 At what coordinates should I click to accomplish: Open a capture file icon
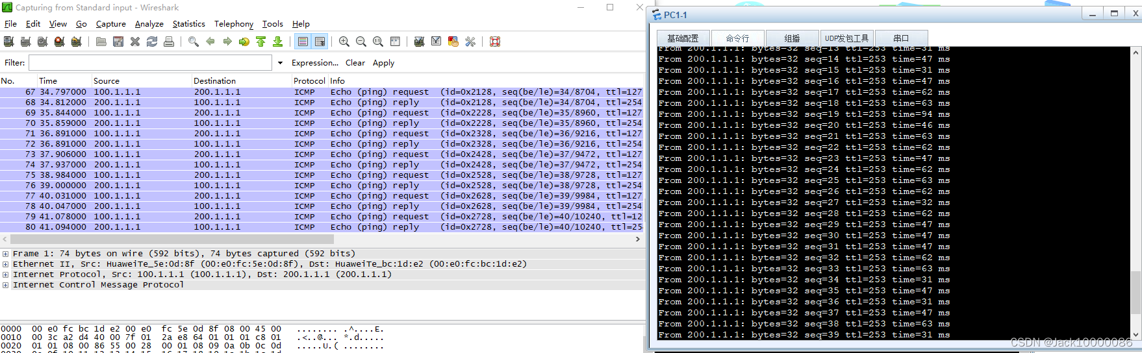pos(101,42)
